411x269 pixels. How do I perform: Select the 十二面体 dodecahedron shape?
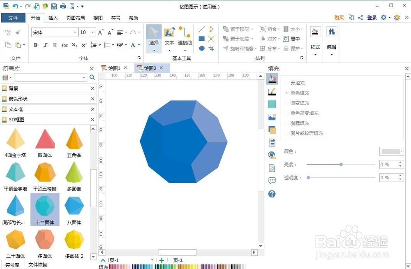(45, 209)
